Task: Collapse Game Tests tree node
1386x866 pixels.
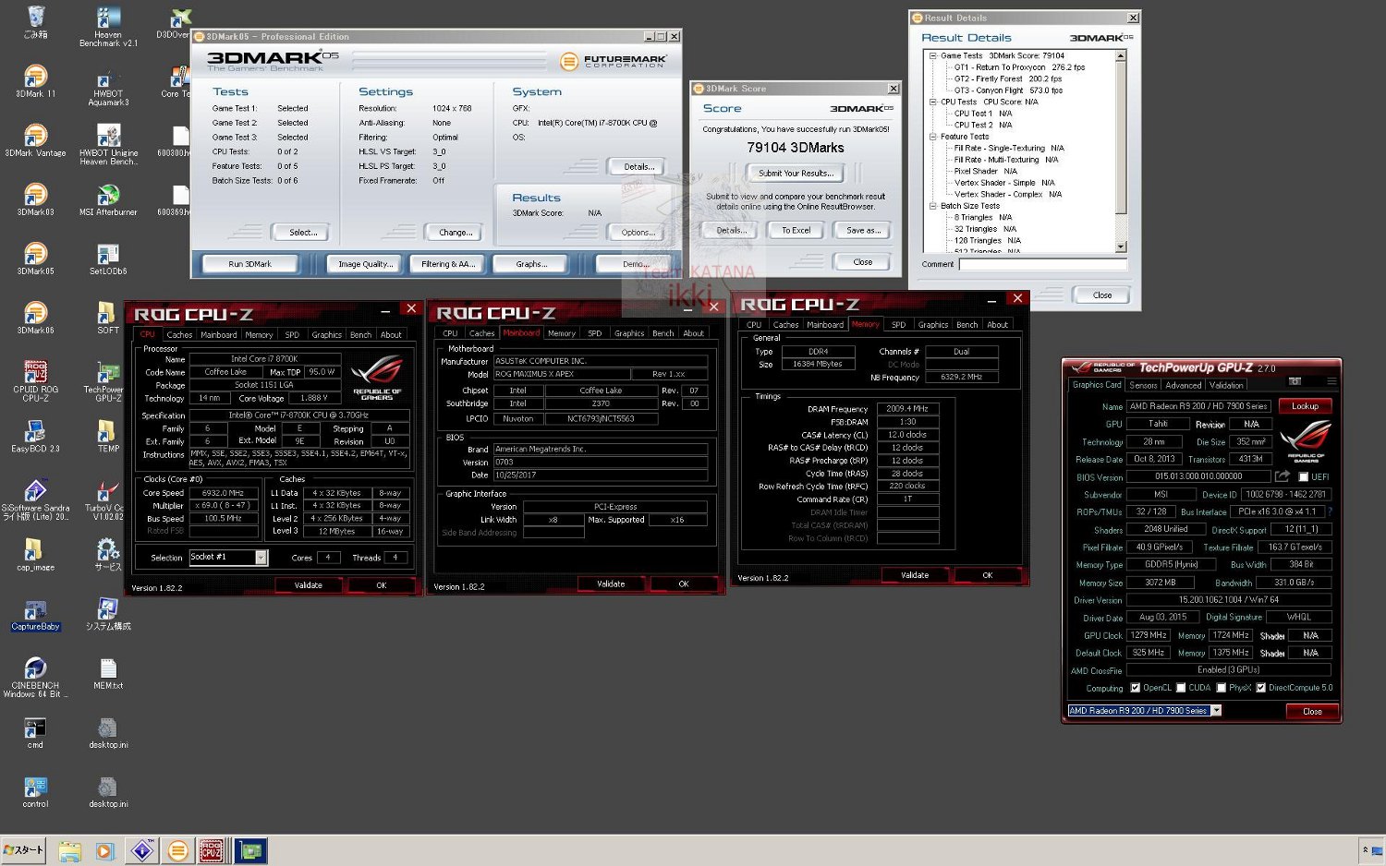Action: [932, 55]
